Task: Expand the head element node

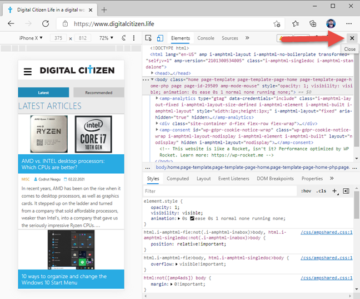Action: pyautogui.click(x=152, y=73)
